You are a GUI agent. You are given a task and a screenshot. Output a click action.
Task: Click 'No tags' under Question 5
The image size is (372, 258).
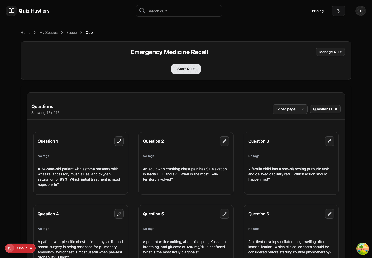point(149,229)
